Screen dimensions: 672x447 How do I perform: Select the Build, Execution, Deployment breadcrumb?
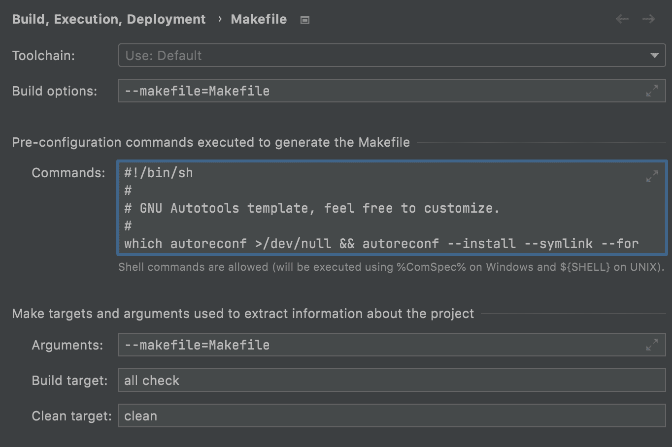108,19
